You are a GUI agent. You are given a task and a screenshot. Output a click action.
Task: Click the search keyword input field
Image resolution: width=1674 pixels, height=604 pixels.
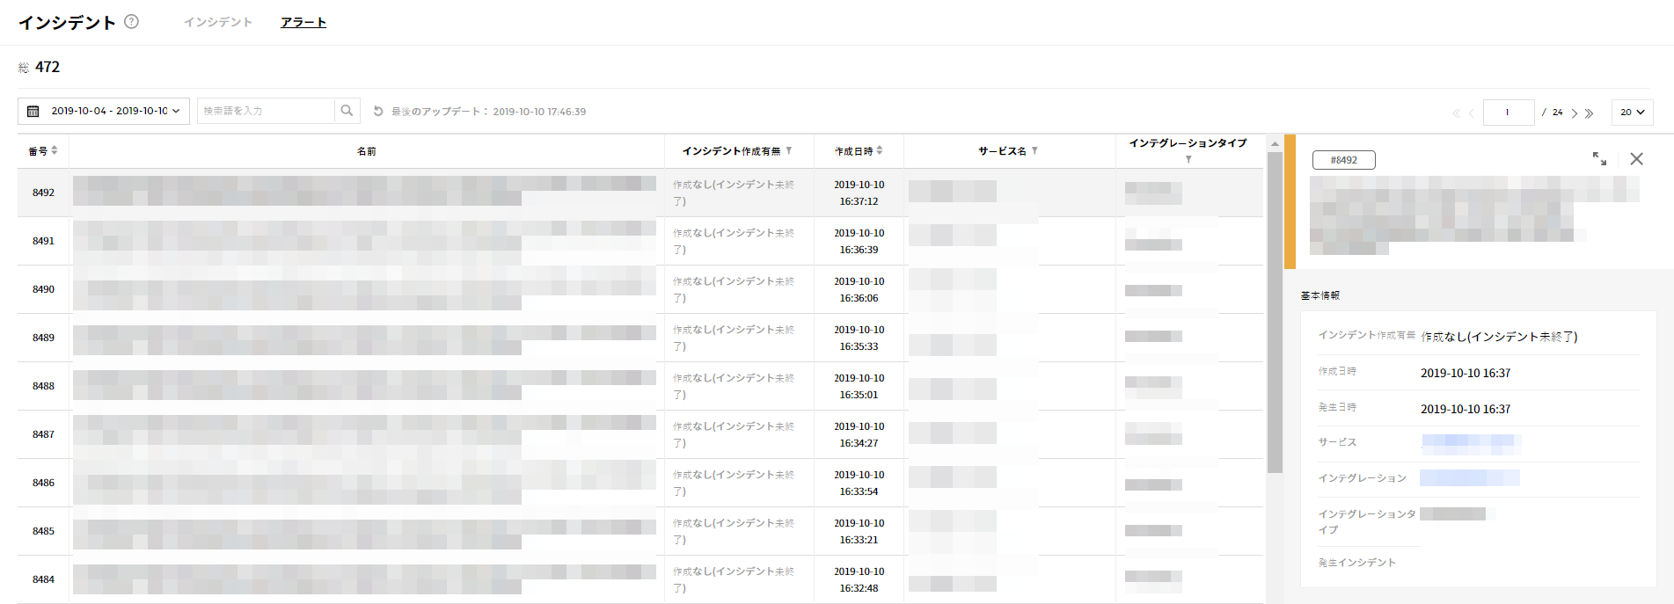(x=266, y=111)
